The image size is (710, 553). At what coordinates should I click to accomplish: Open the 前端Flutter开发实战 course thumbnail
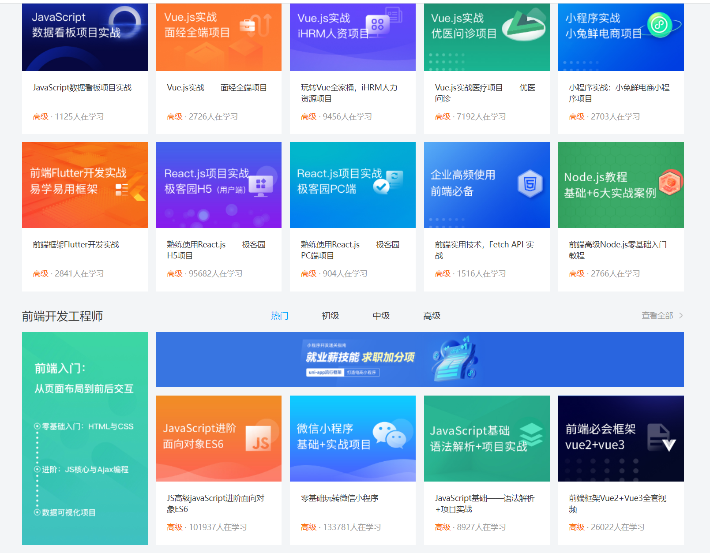coord(85,185)
